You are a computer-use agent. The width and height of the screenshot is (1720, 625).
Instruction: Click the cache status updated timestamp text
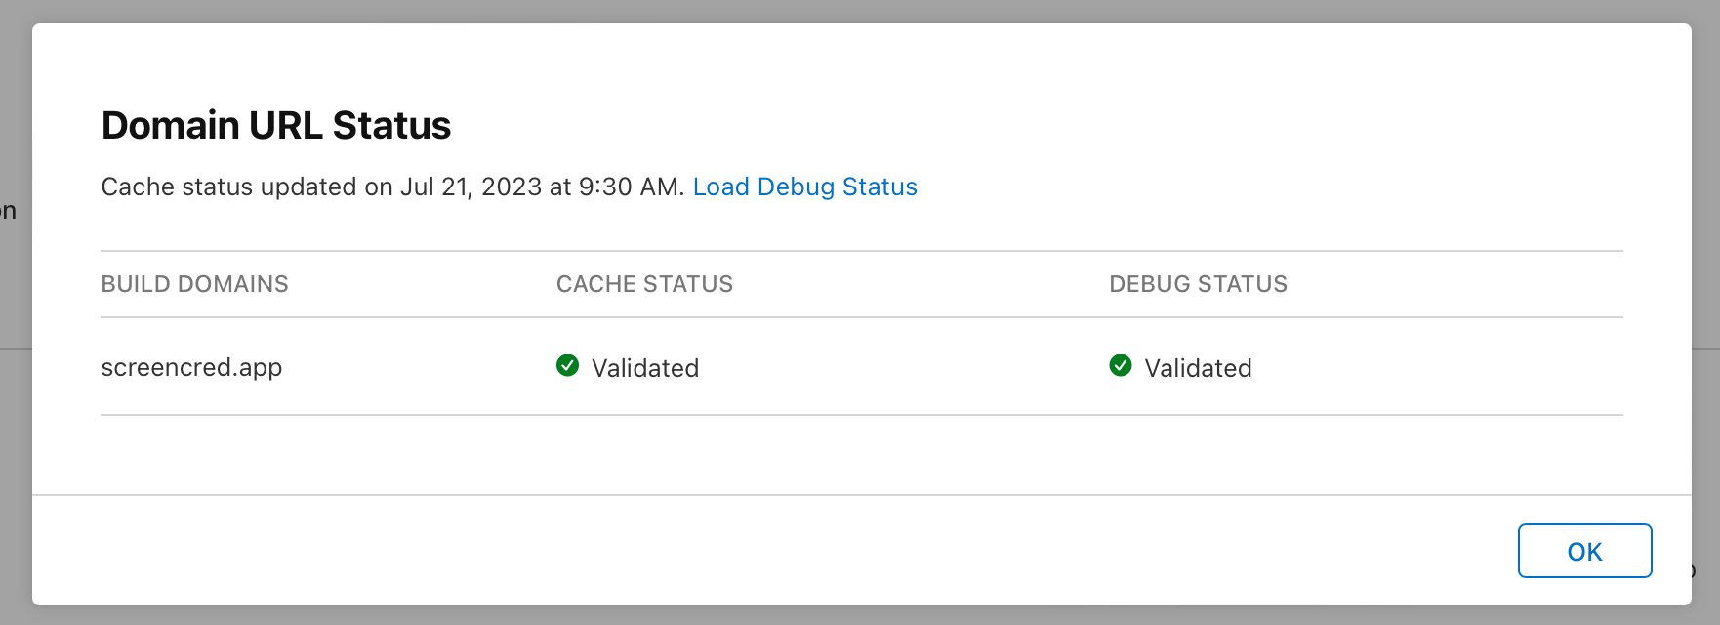(393, 187)
